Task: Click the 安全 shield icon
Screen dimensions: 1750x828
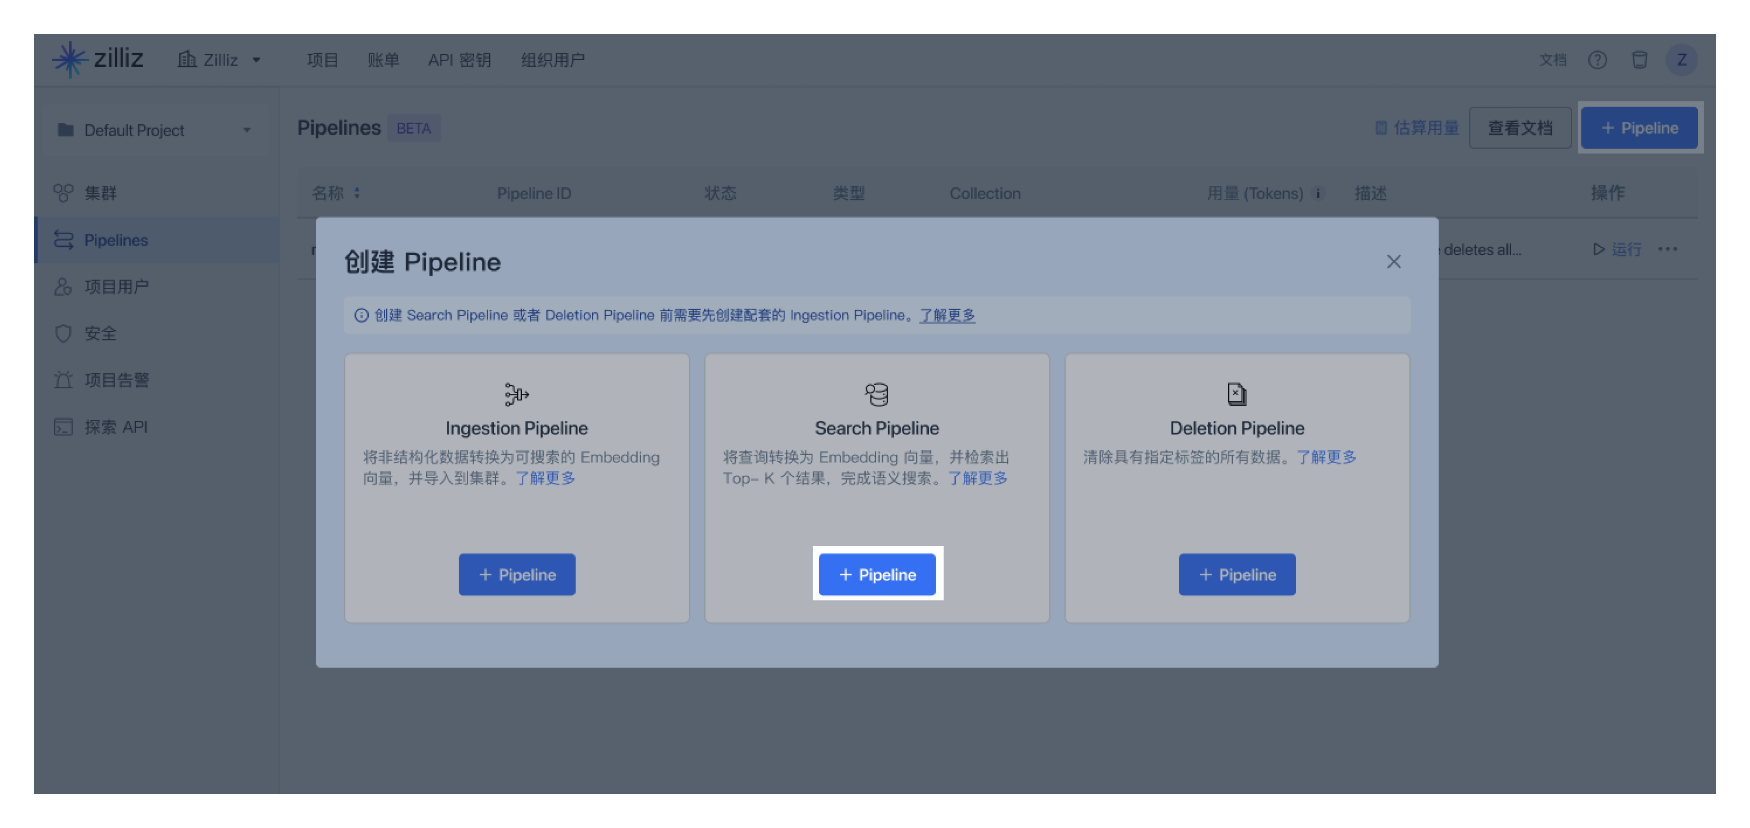Action: (x=63, y=333)
